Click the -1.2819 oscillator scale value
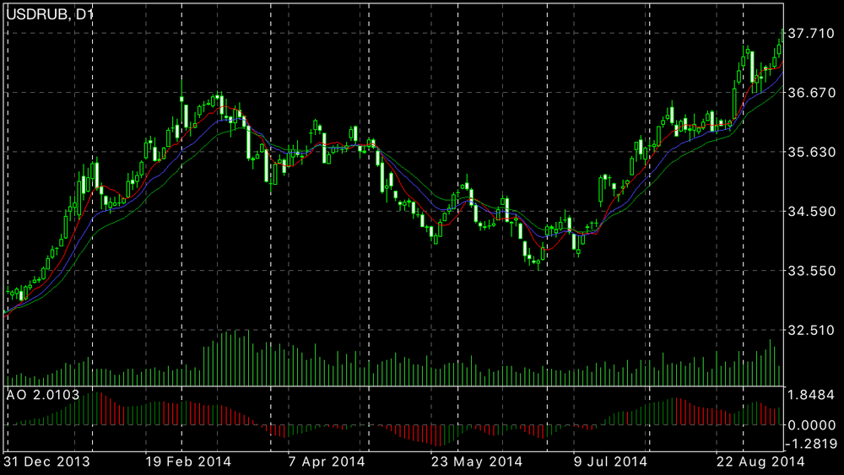The height and width of the screenshot is (475, 844). pyautogui.click(x=810, y=444)
